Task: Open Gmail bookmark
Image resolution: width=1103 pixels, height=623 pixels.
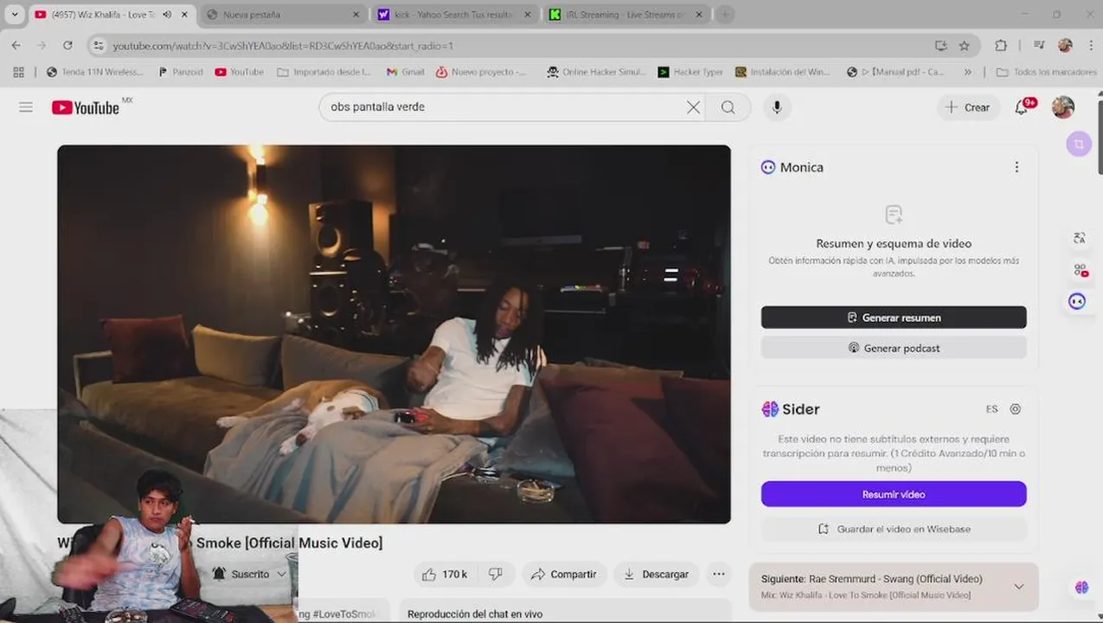Action: pyautogui.click(x=405, y=72)
